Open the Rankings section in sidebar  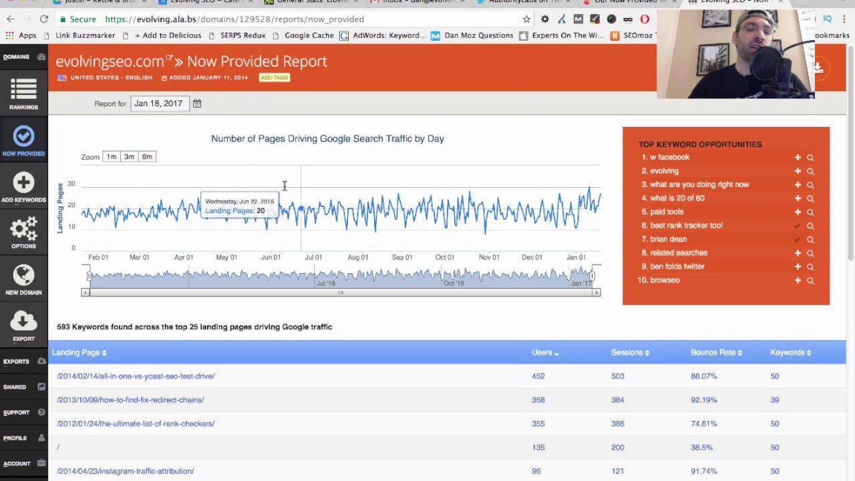click(23, 94)
